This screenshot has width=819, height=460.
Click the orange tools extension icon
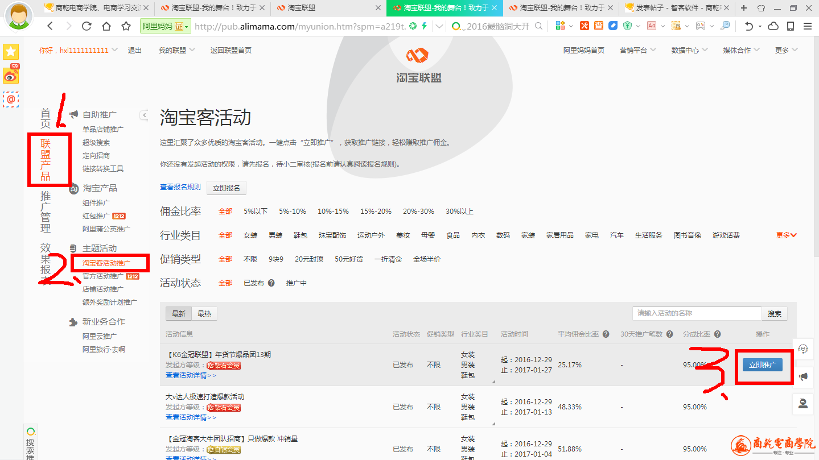point(585,26)
